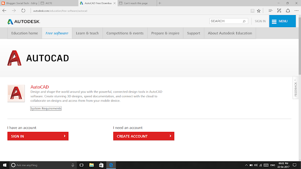Open the Windows Start menu
The height and width of the screenshot is (169, 301).
click(4, 165)
